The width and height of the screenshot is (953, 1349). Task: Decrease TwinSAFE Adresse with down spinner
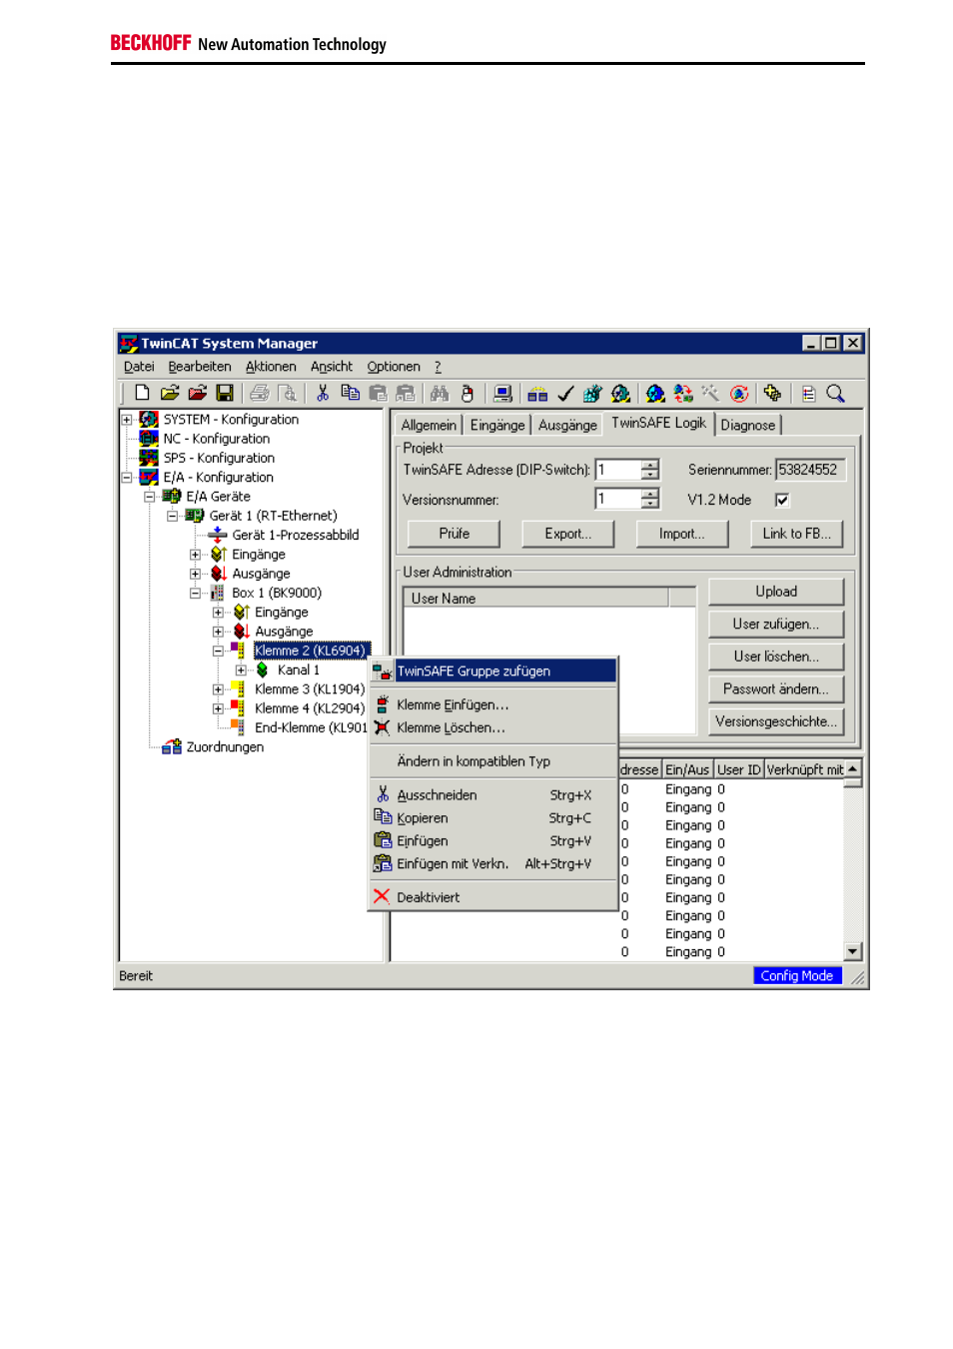coord(650,475)
